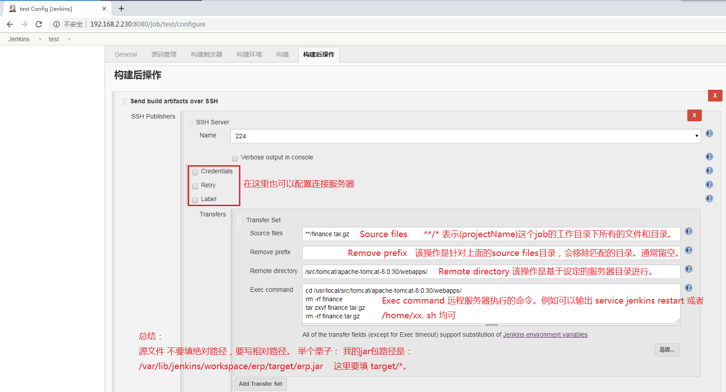This screenshot has height=392, width=726.
Task: Click the browser address bar URL
Action: point(148,24)
